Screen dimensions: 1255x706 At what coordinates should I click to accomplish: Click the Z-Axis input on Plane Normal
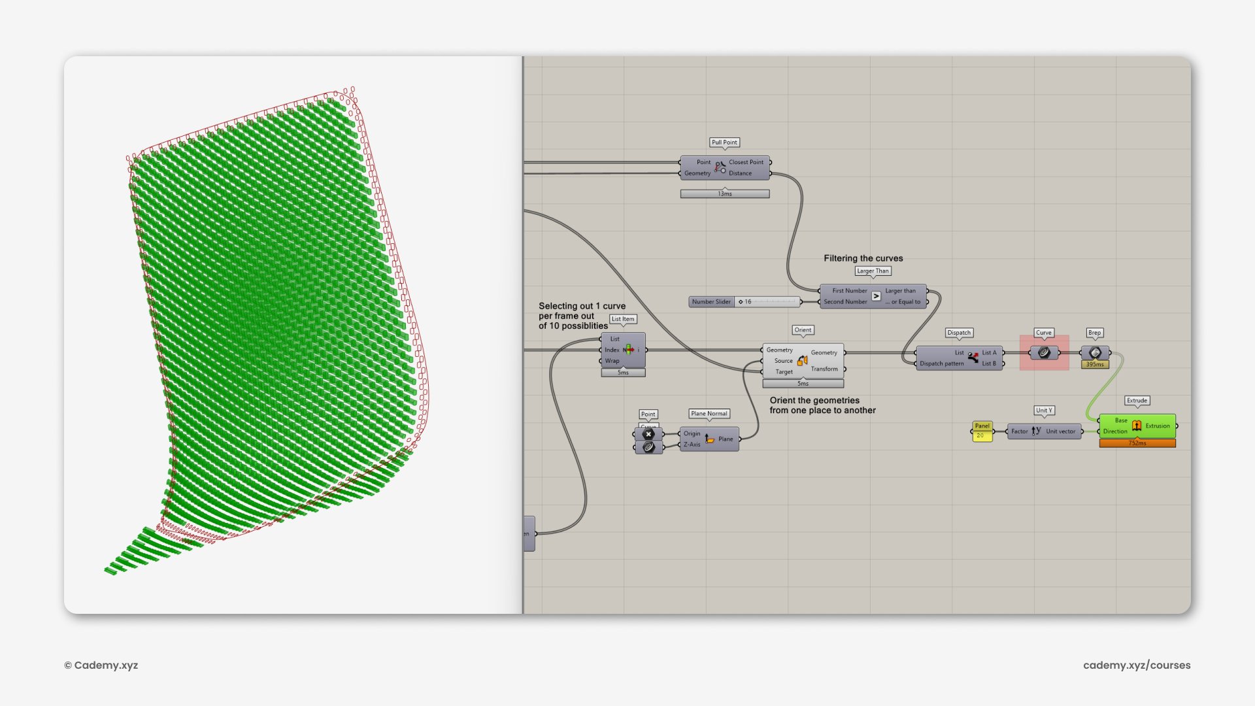pyautogui.click(x=692, y=445)
